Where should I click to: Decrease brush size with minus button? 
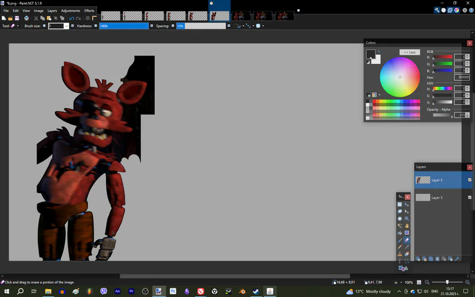tap(44, 26)
